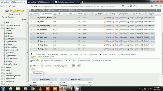Open the headphones table in sidebar

(x=12, y=41)
